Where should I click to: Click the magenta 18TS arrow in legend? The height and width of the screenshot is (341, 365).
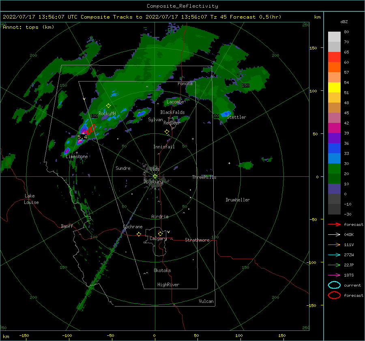334,275
